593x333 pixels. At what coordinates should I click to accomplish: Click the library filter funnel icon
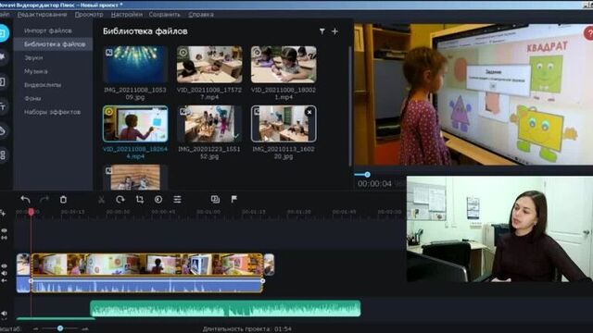coord(322,31)
